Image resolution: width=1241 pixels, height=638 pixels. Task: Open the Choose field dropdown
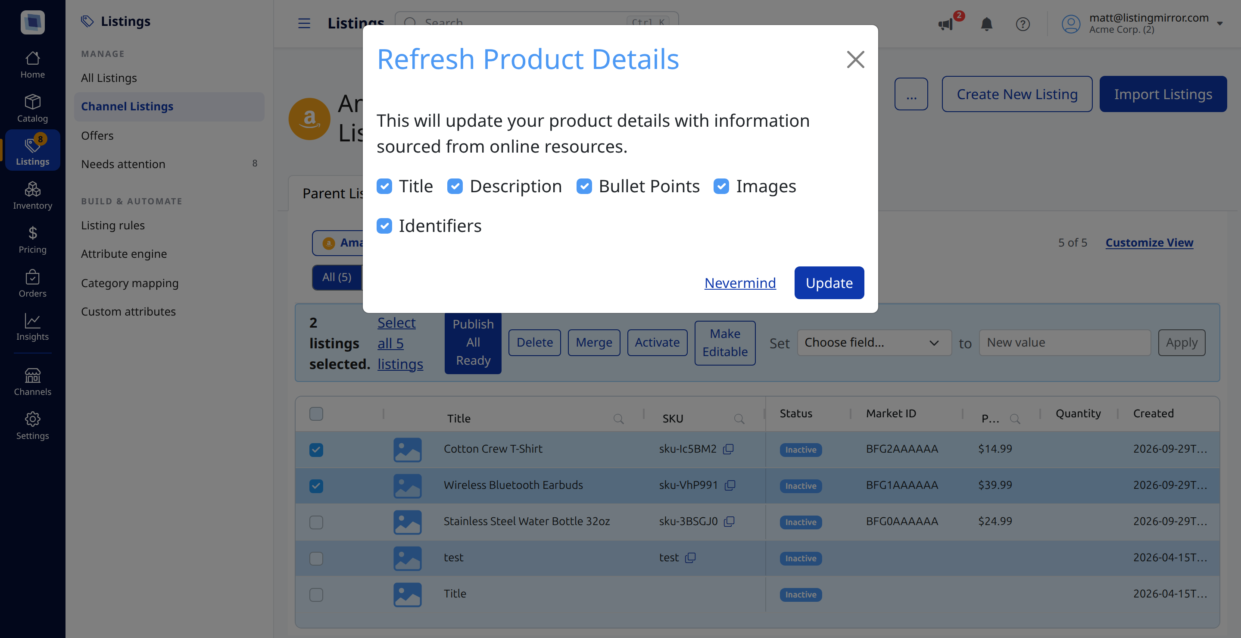(874, 343)
